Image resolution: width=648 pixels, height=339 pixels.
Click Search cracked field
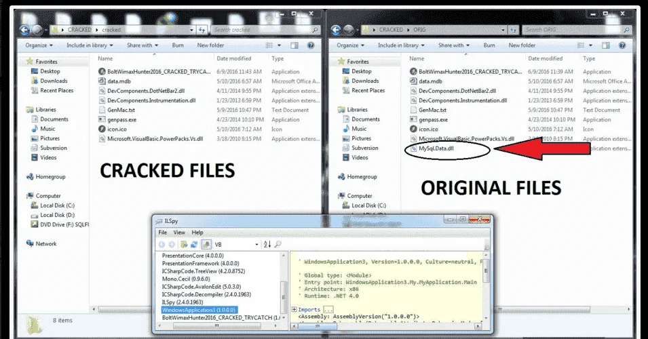(265, 30)
